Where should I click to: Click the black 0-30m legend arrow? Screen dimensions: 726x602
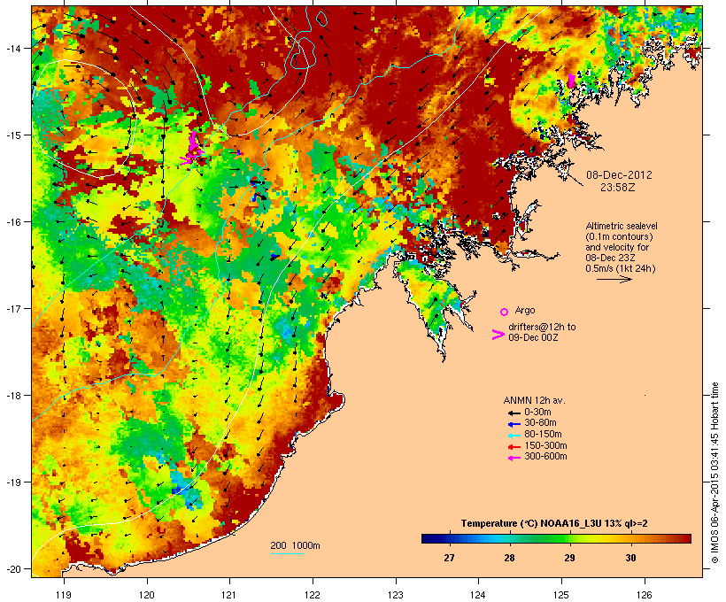[x=514, y=413]
